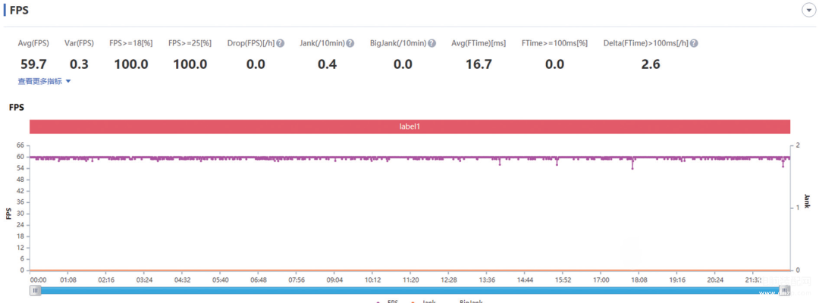Viewport: 819px width, 303px height.
Task: Click the 11:20 mark on time axis
Action: tap(410, 280)
